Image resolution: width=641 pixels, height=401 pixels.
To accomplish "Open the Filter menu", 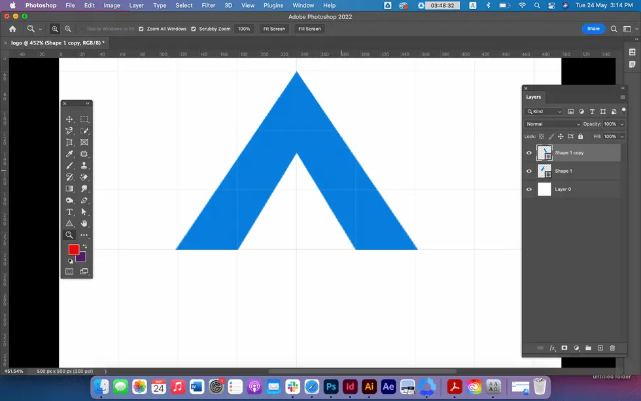I will pyautogui.click(x=208, y=5).
